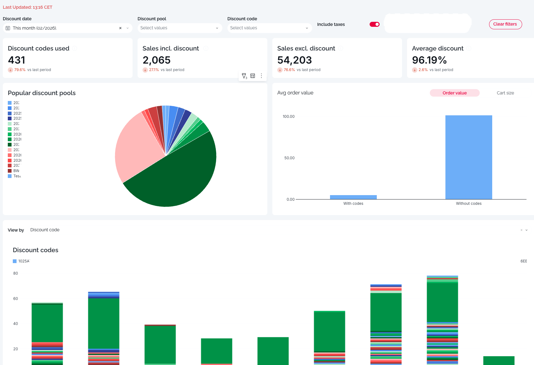Click info icon beside Sales excl. discount
Image resolution: width=534 pixels, height=365 pixels.
[341, 48]
